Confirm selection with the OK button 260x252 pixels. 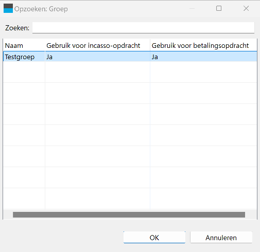[154, 238]
